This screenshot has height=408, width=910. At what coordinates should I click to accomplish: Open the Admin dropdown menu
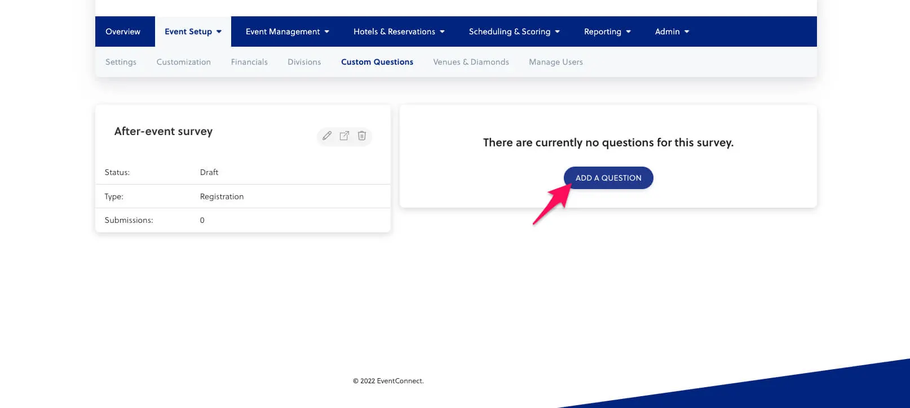[x=672, y=32]
